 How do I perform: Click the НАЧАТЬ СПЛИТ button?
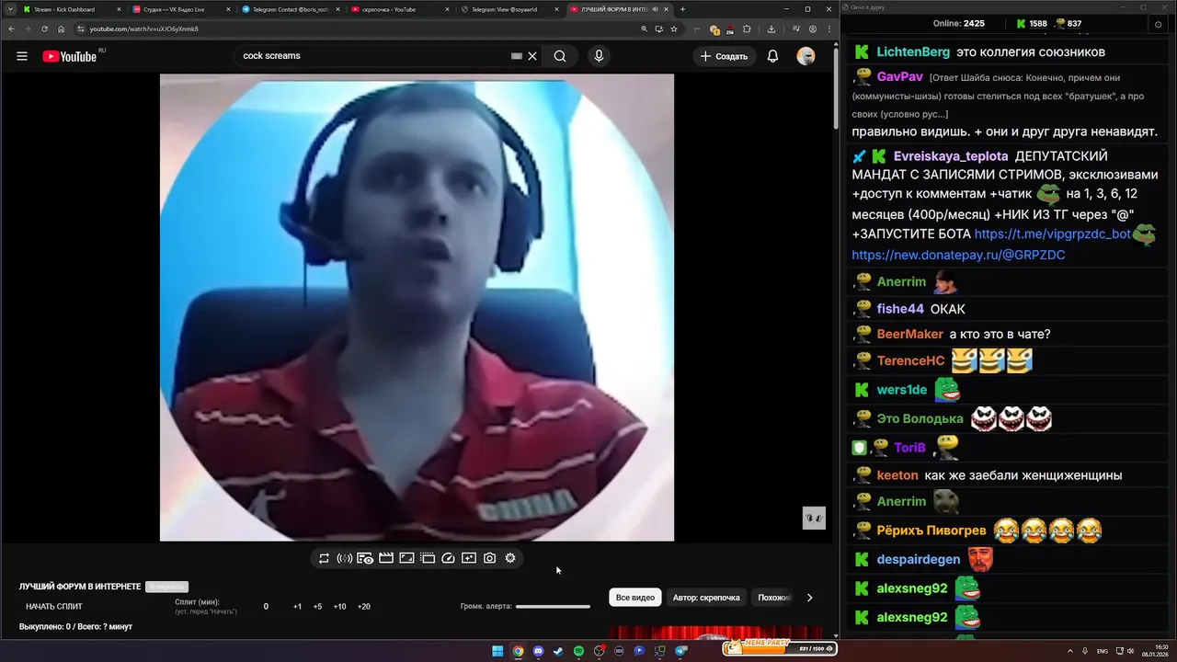(54, 607)
